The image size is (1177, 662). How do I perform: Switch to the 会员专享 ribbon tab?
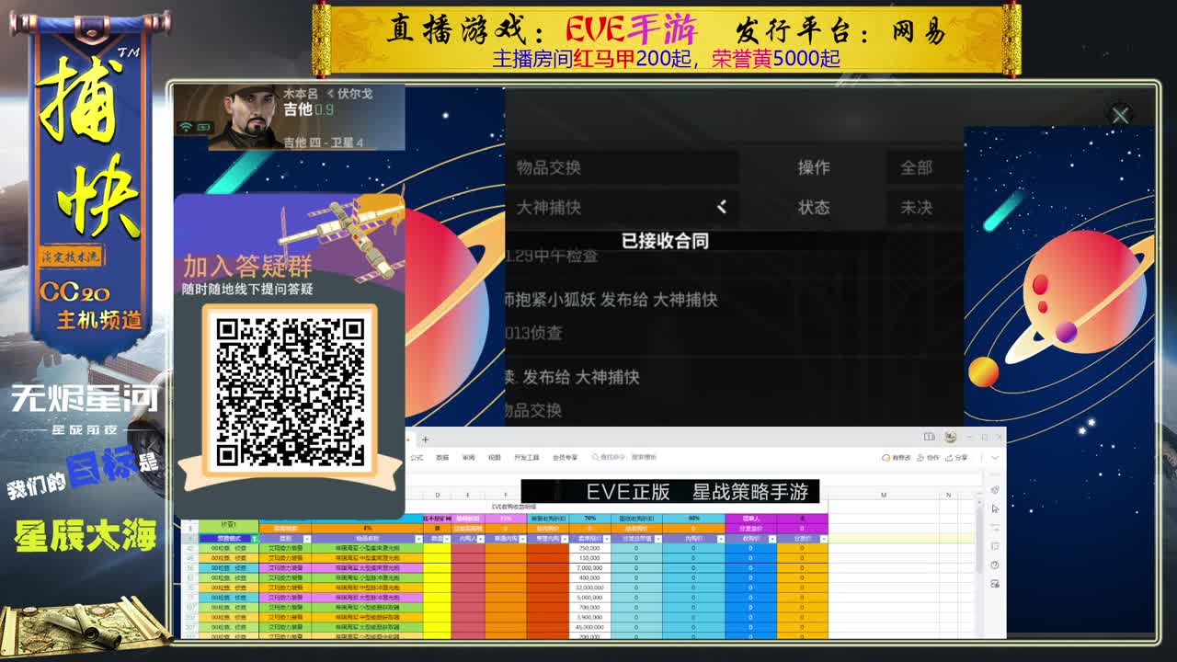(565, 456)
